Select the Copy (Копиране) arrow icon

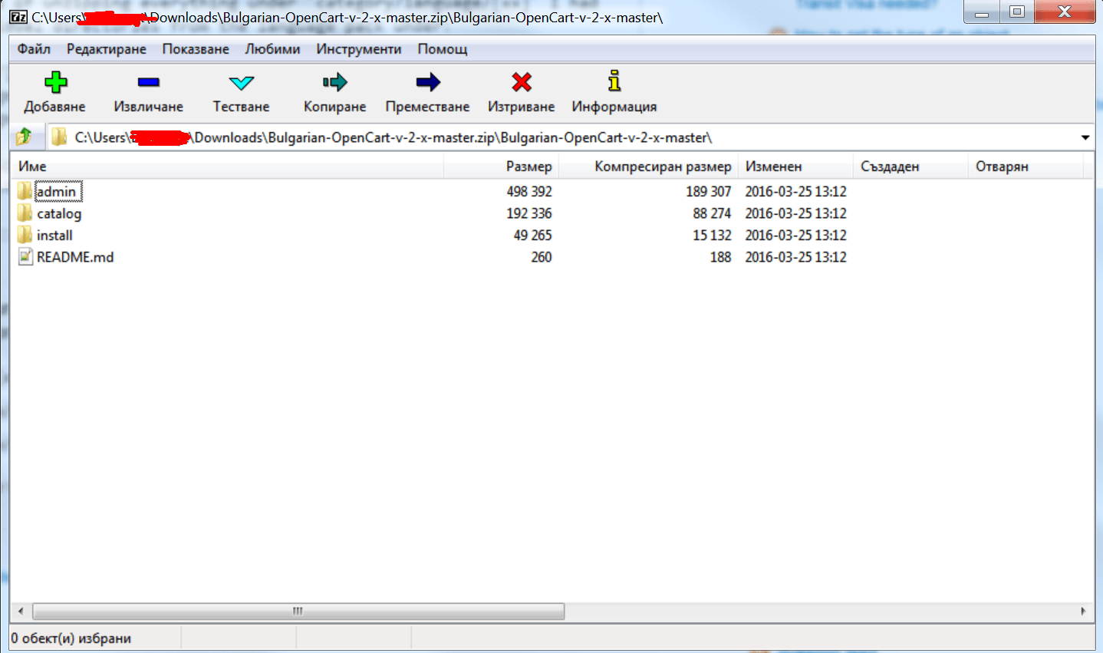(x=334, y=82)
